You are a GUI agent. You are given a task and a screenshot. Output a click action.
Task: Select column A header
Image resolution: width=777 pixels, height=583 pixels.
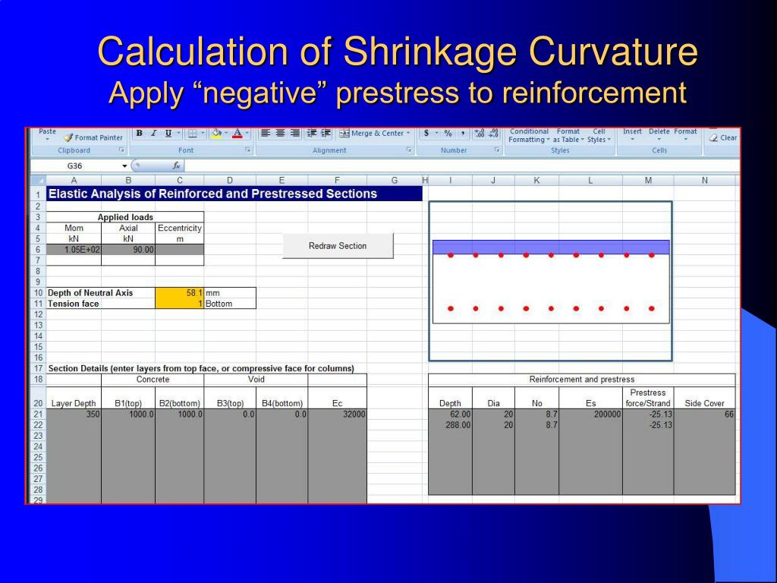(74, 181)
